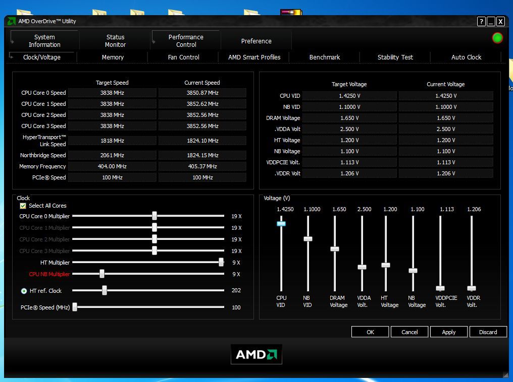Select the HT ref. Clock radio button
Image resolution: width=513 pixels, height=382 pixels.
point(24,291)
